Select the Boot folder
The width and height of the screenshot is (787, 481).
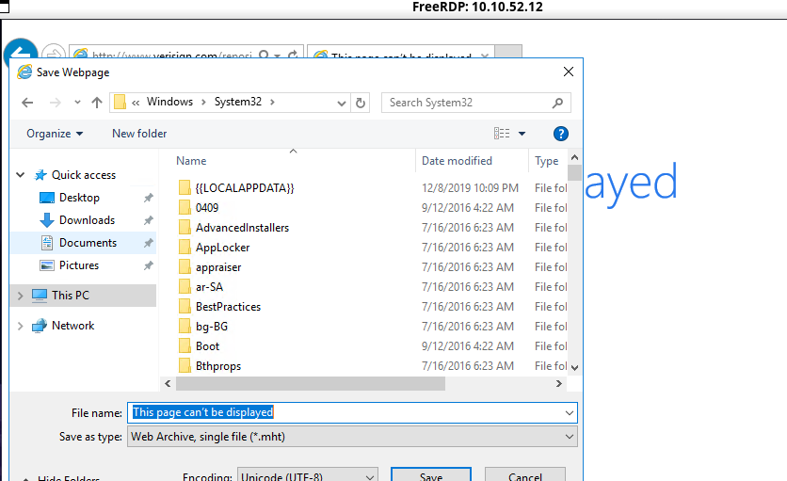click(207, 346)
